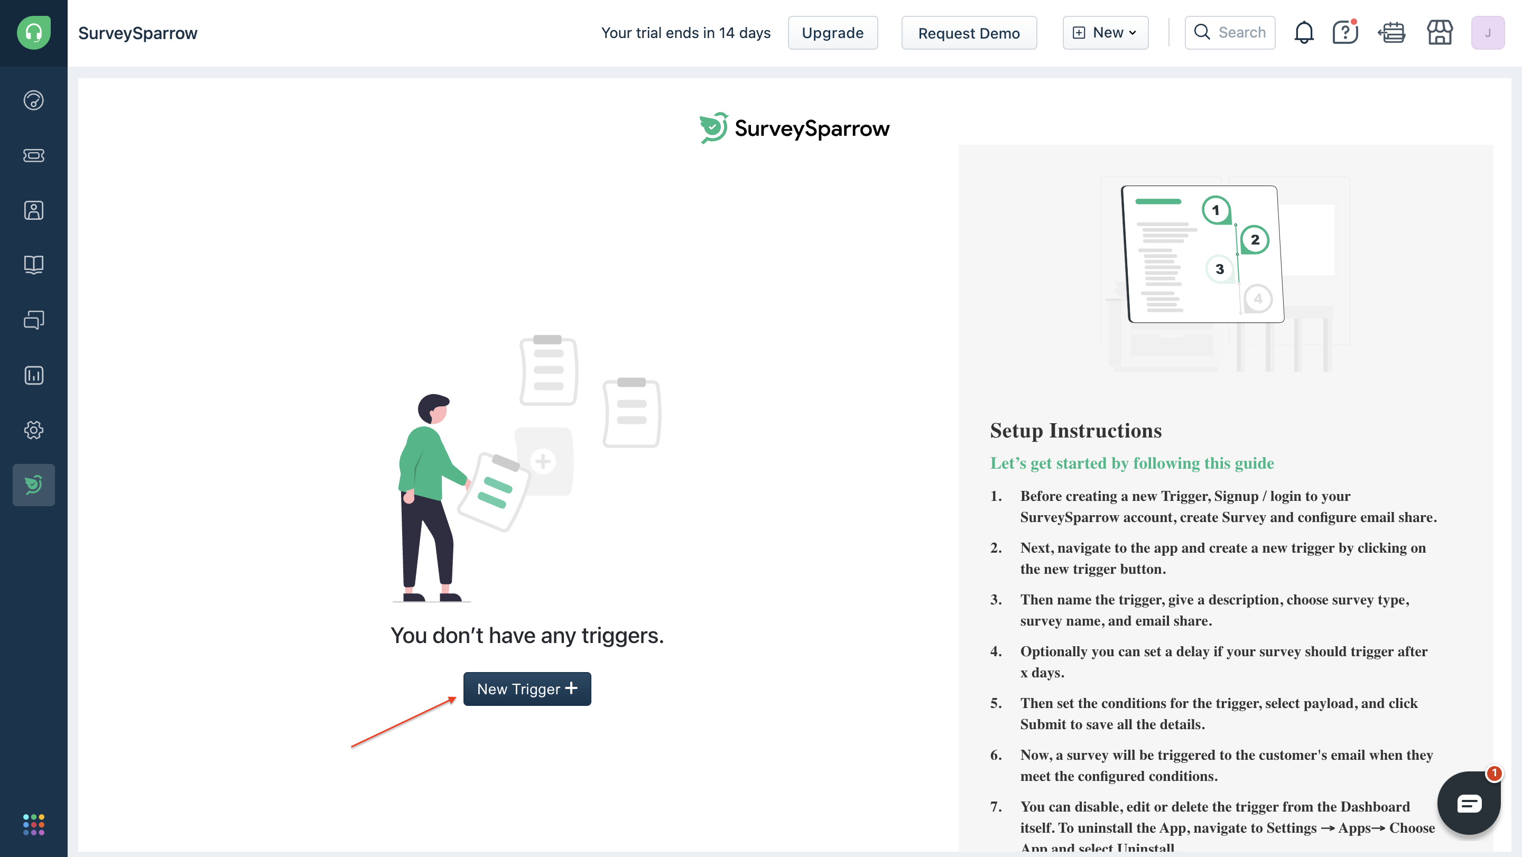The width and height of the screenshot is (1522, 857).
Task: Click the notifications bell icon
Action: point(1303,32)
